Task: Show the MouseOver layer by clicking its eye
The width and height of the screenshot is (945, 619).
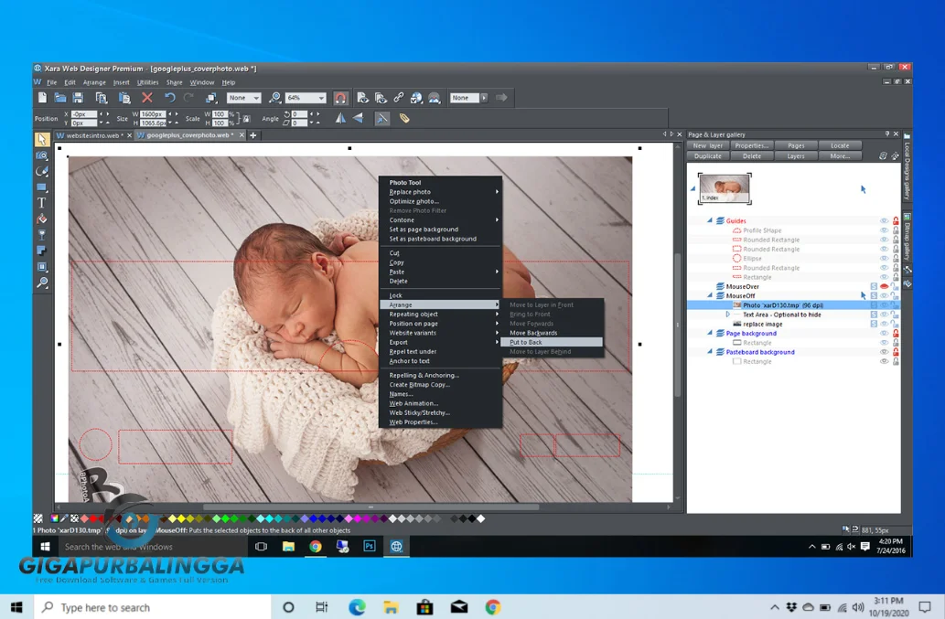Action: (883, 286)
